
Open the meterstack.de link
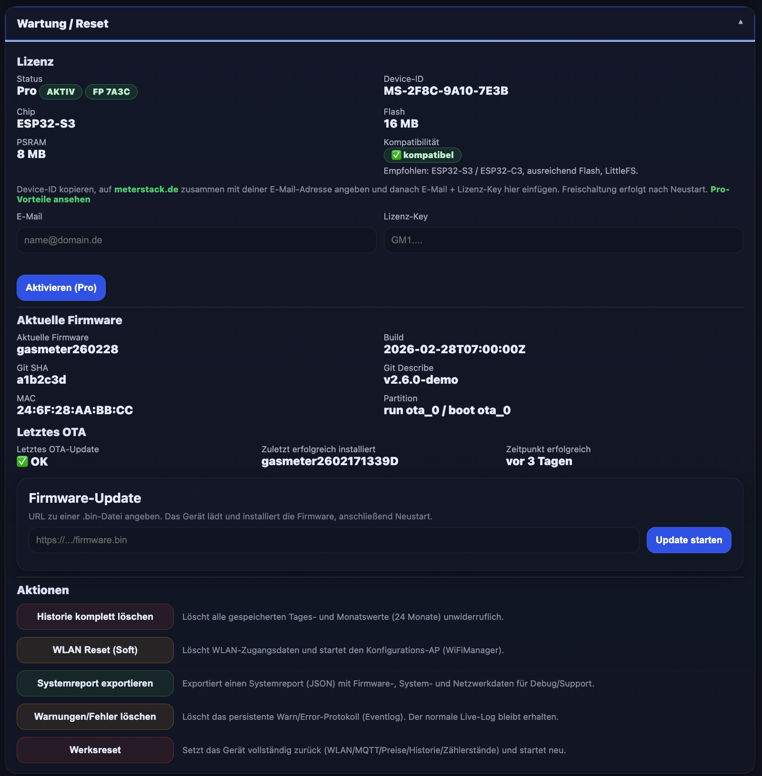146,189
